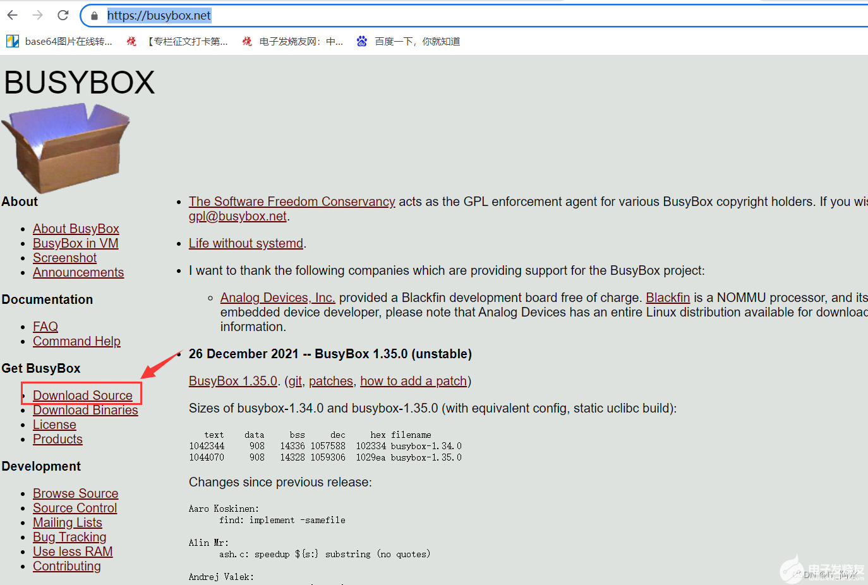Click the Changes since previous release text
868x585 pixels.
point(280,482)
